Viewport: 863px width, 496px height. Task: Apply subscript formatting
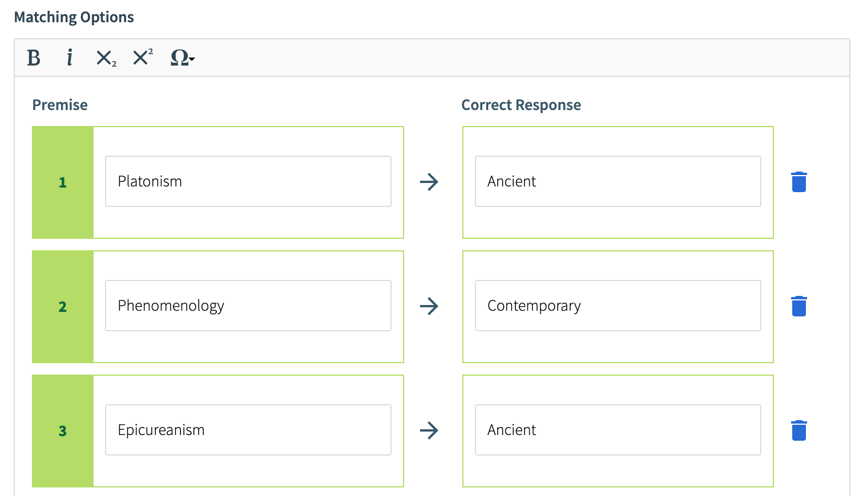pyautogui.click(x=106, y=58)
